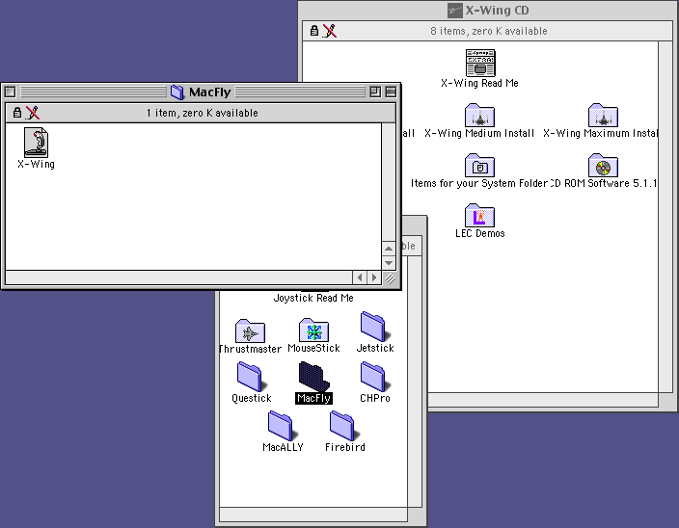Image resolution: width=679 pixels, height=528 pixels.
Task: Click the padlock icon in X-Wing CD window
Action: coord(314,31)
